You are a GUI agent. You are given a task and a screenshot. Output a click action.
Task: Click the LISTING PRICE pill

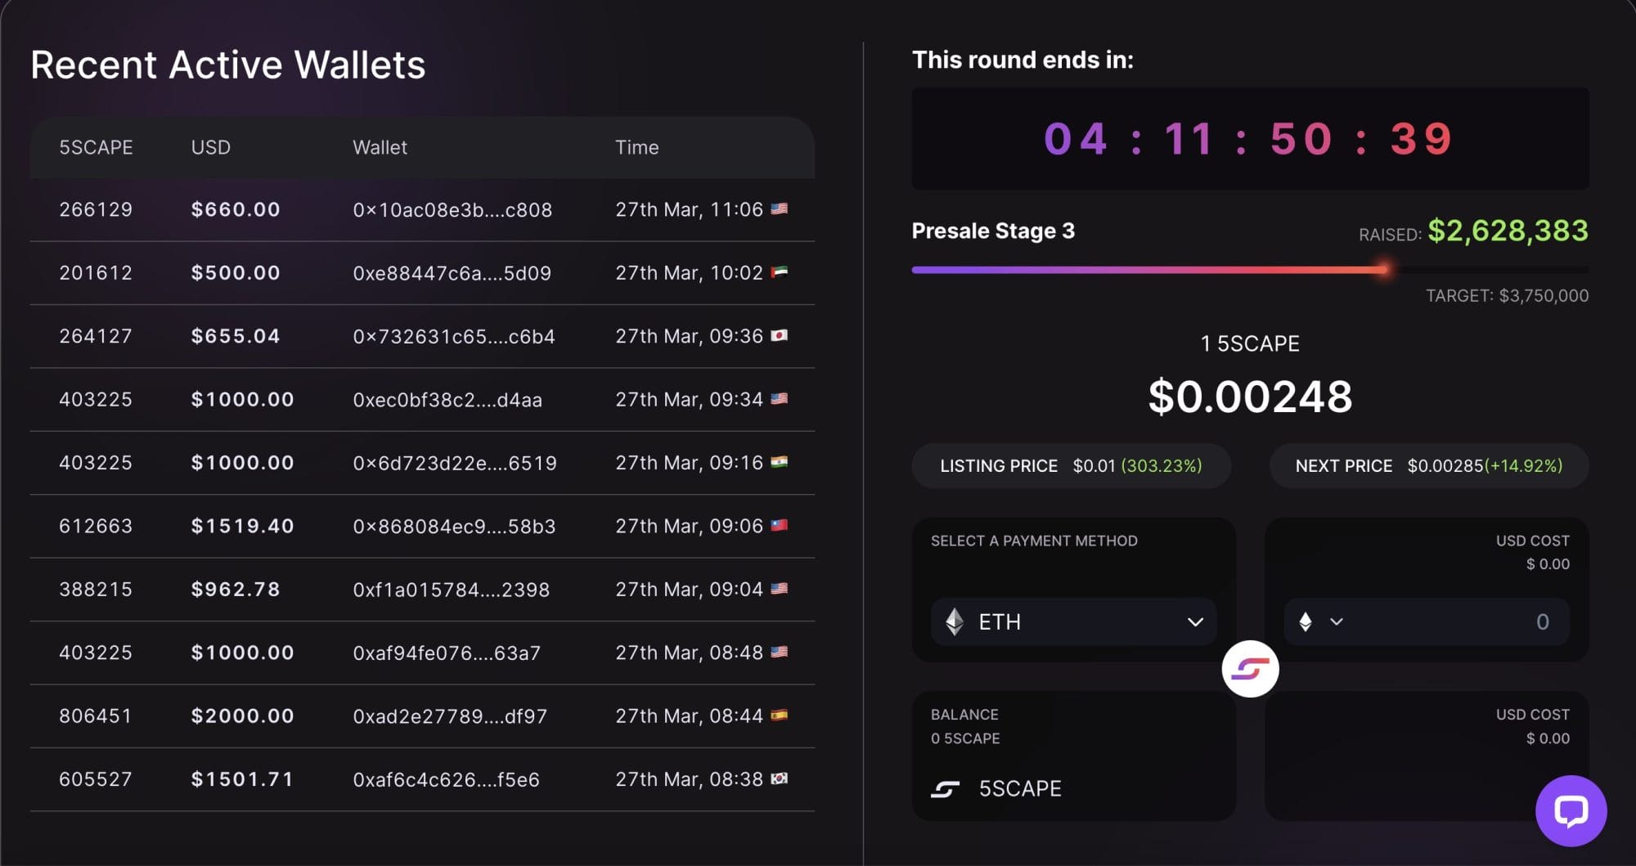[1071, 466]
